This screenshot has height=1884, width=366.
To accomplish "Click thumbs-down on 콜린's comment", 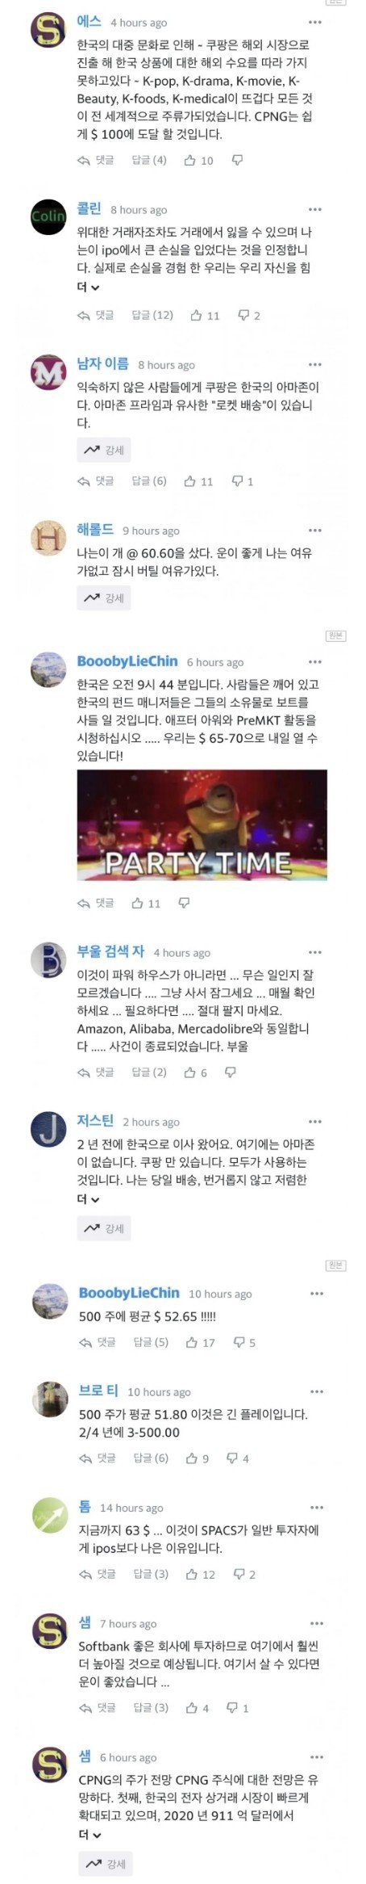I will [248, 316].
